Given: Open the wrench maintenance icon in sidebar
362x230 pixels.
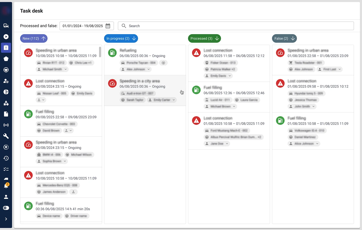Looking at the screenshot, I should pyautogui.click(x=6, y=136).
